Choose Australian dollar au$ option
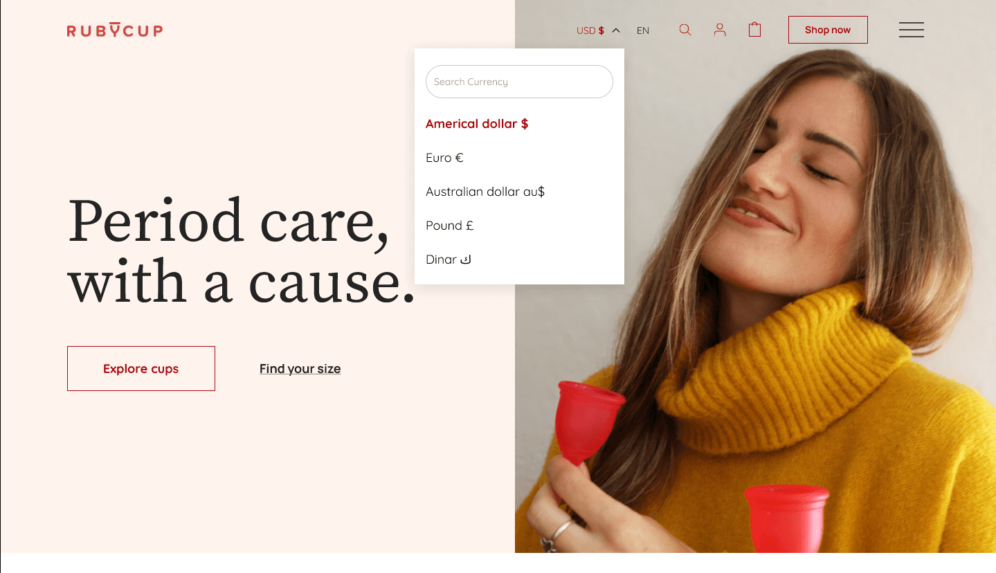Image resolution: width=996 pixels, height=573 pixels. pos(485,192)
